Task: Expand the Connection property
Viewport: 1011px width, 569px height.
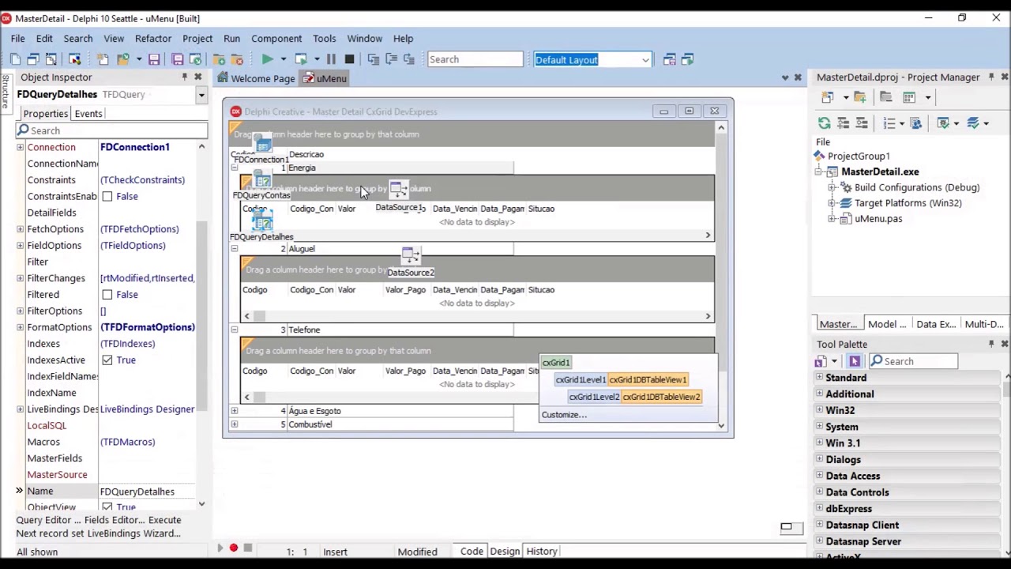Action: click(20, 147)
